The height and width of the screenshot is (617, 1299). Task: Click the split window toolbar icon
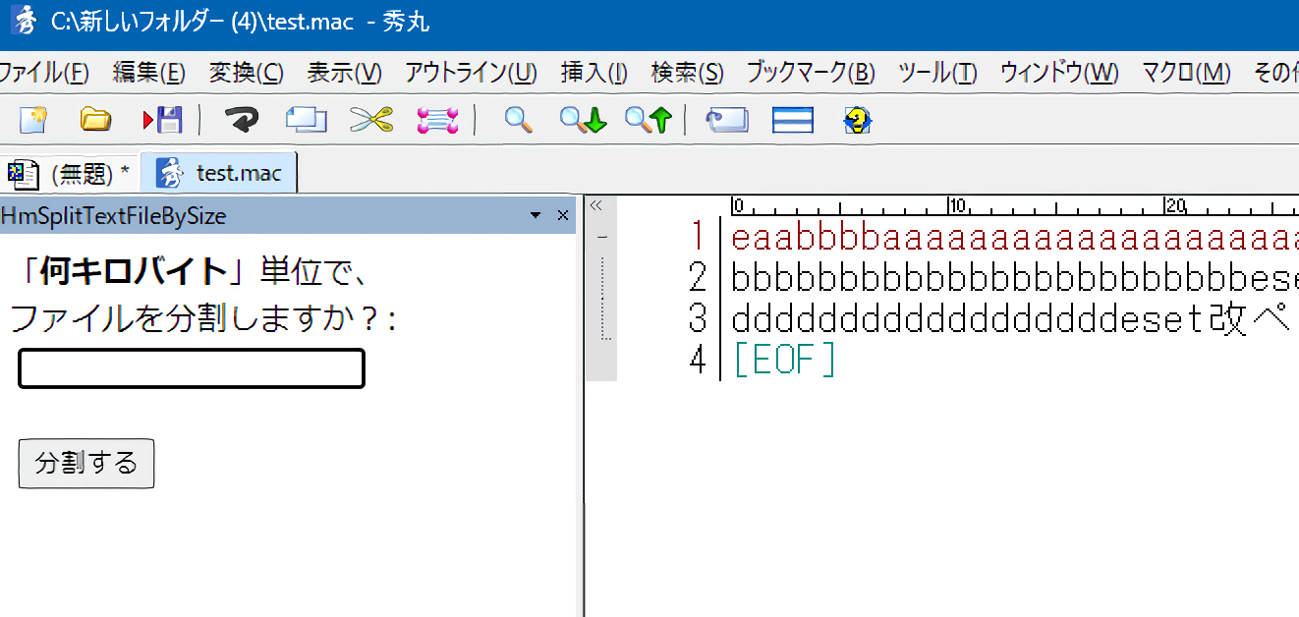[792, 120]
